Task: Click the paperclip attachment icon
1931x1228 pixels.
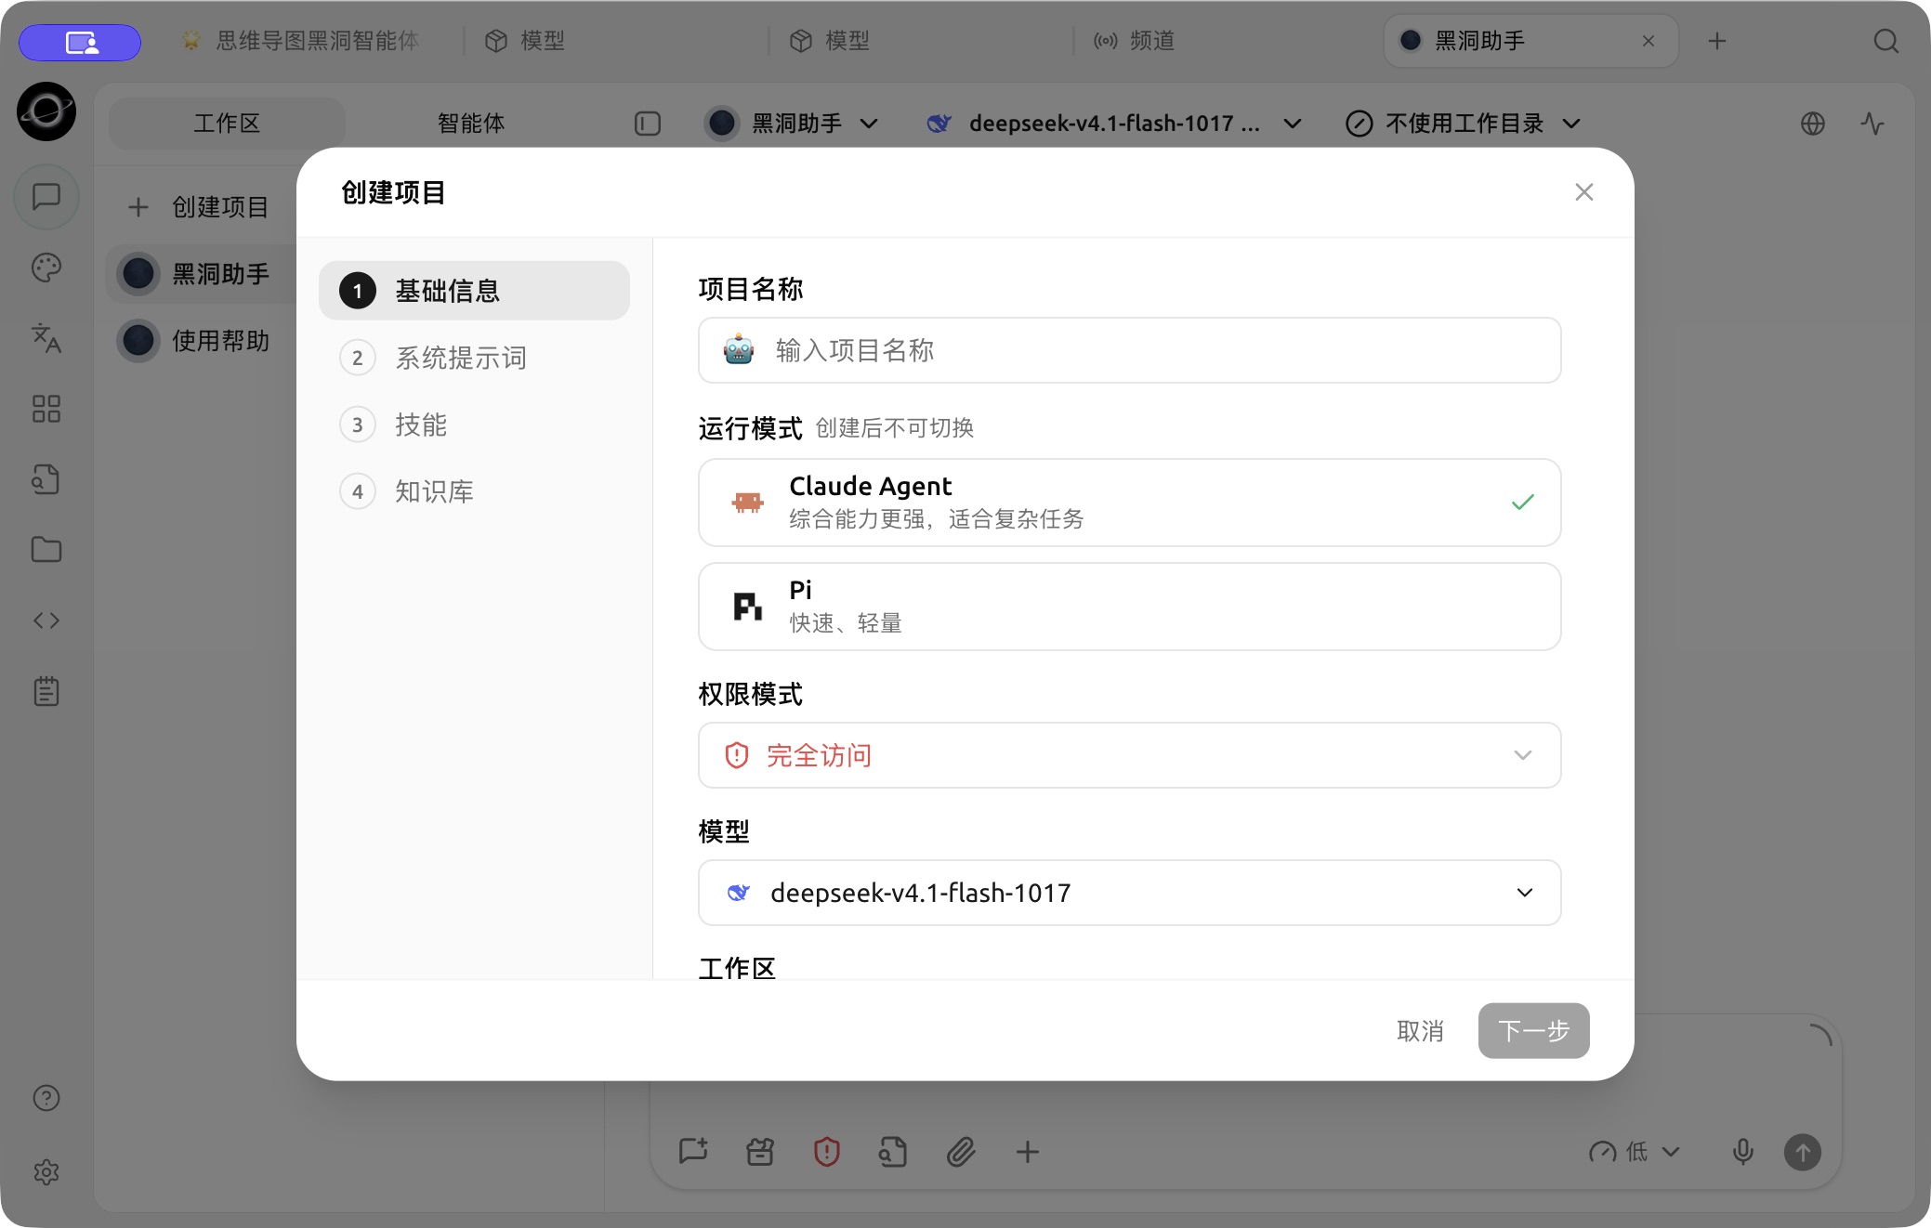Action: [x=961, y=1152]
